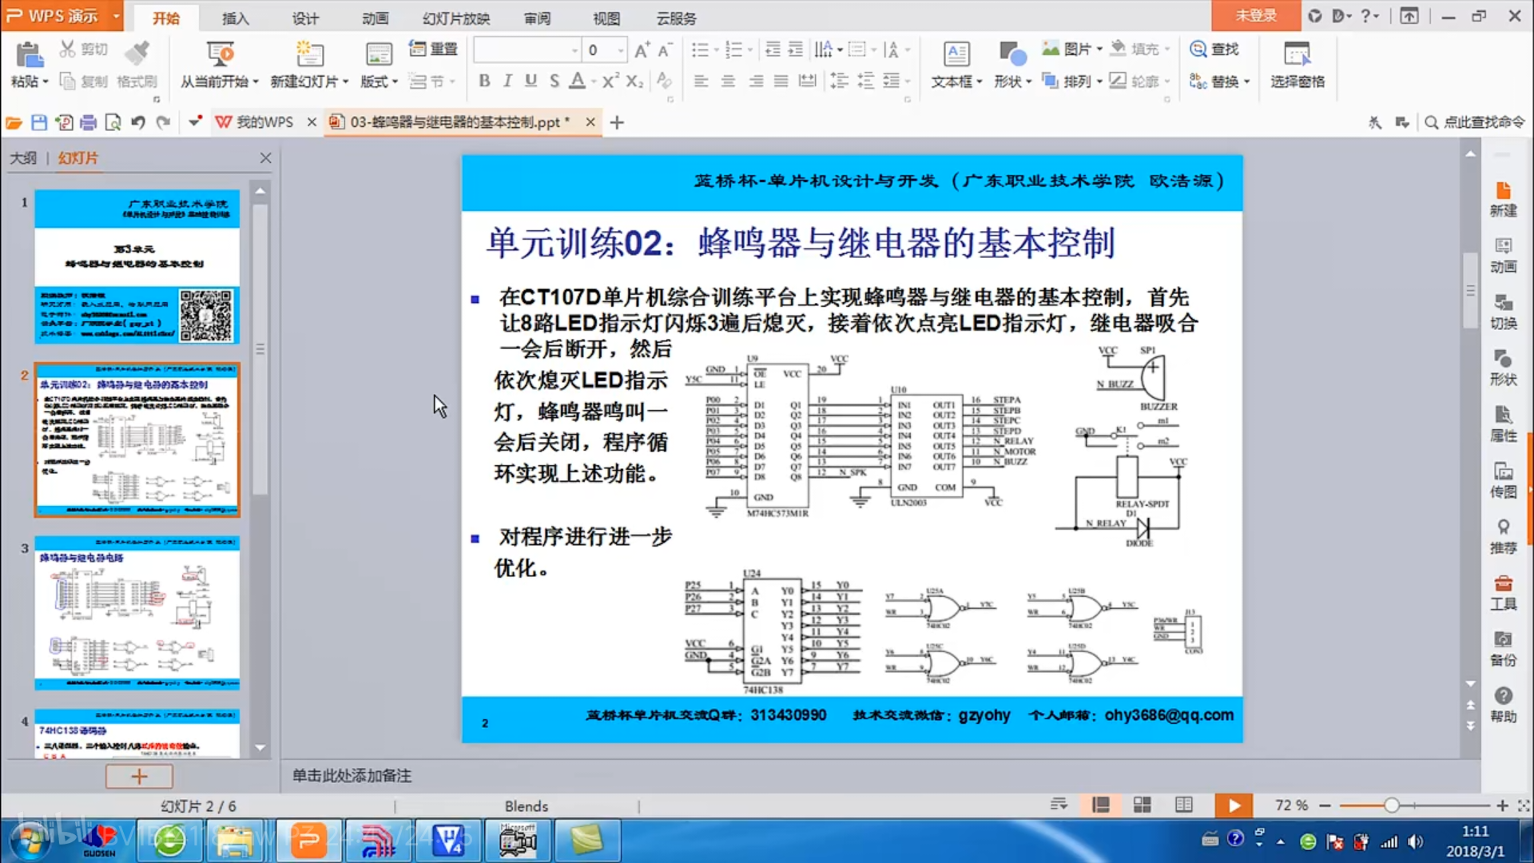Toggle bold formatting

(484, 81)
